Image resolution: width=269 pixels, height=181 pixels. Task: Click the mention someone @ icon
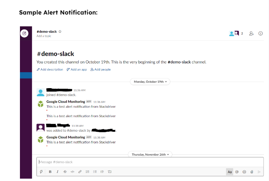237,172
